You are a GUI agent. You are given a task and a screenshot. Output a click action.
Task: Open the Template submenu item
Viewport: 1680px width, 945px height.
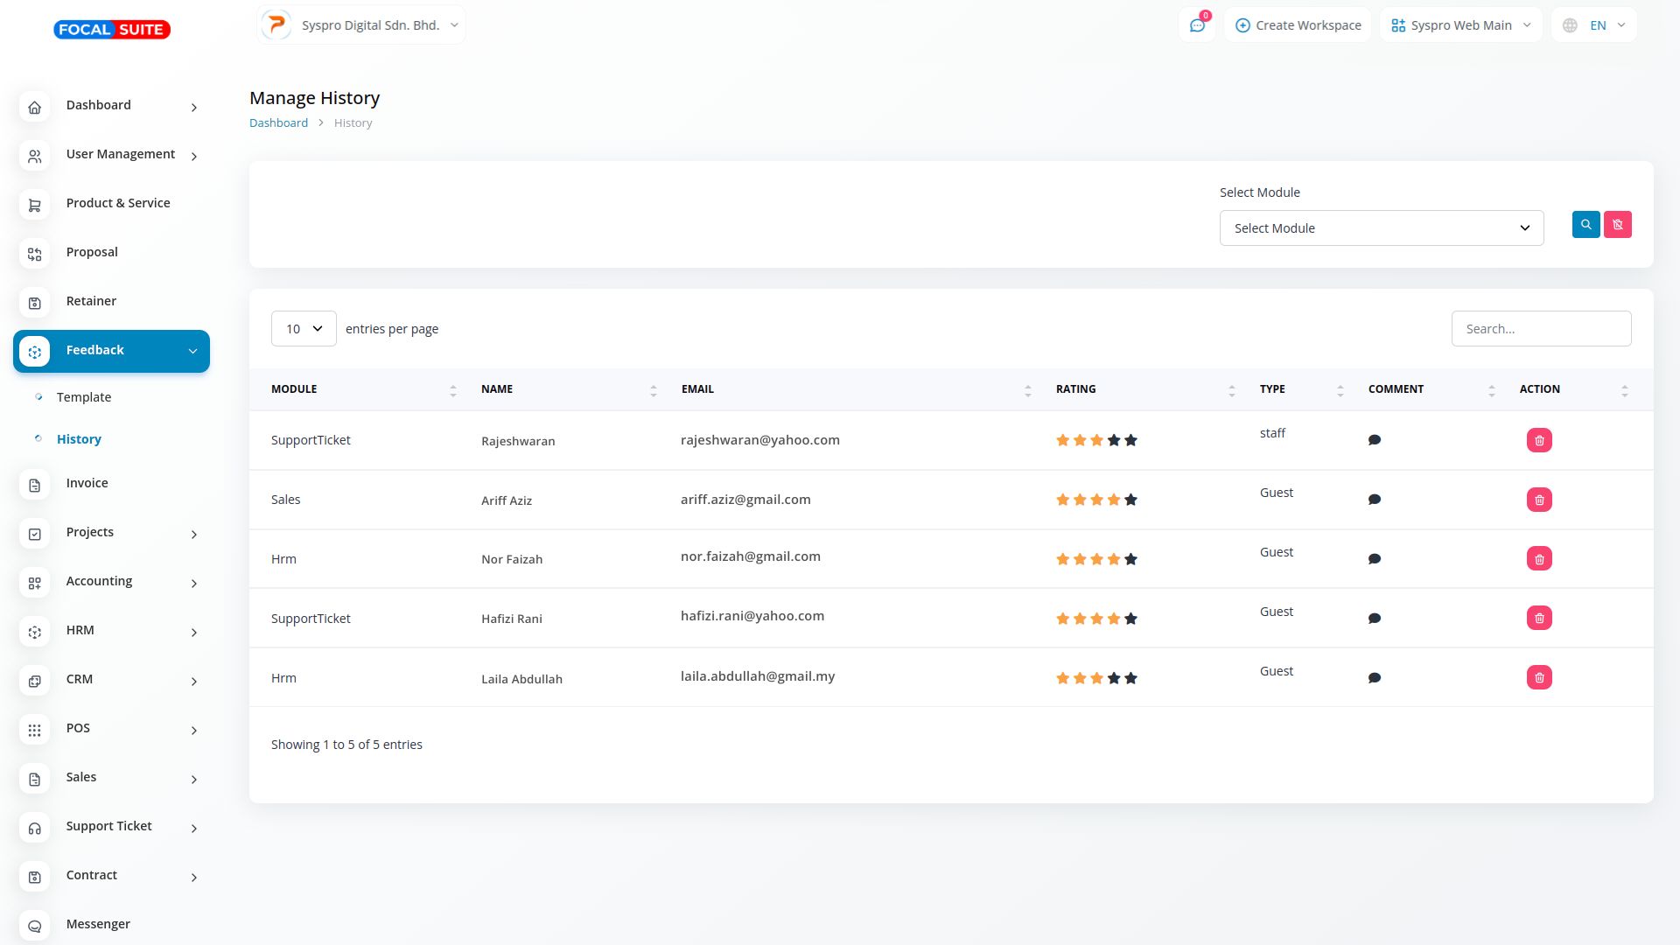pos(84,397)
